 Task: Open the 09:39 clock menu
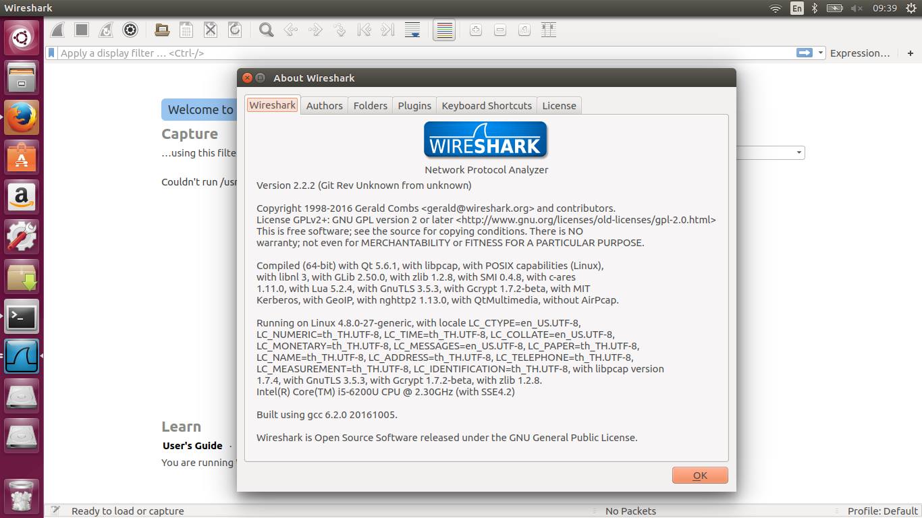pyautogui.click(x=884, y=8)
